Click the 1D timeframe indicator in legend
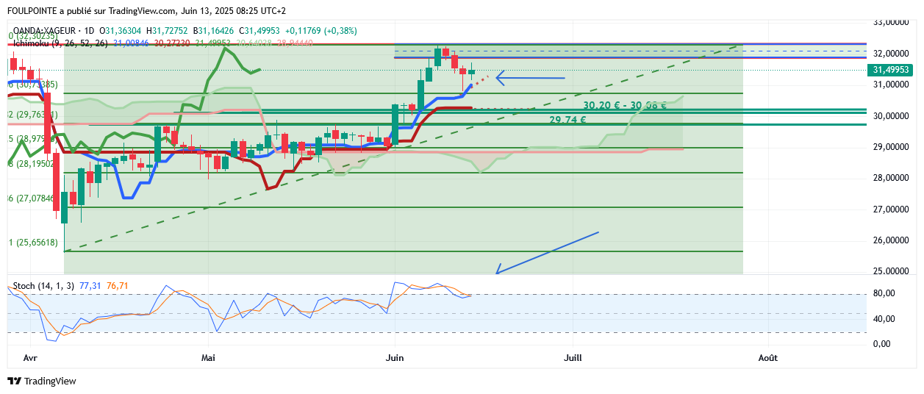Screen dimensions: 924x394 (x=90, y=30)
